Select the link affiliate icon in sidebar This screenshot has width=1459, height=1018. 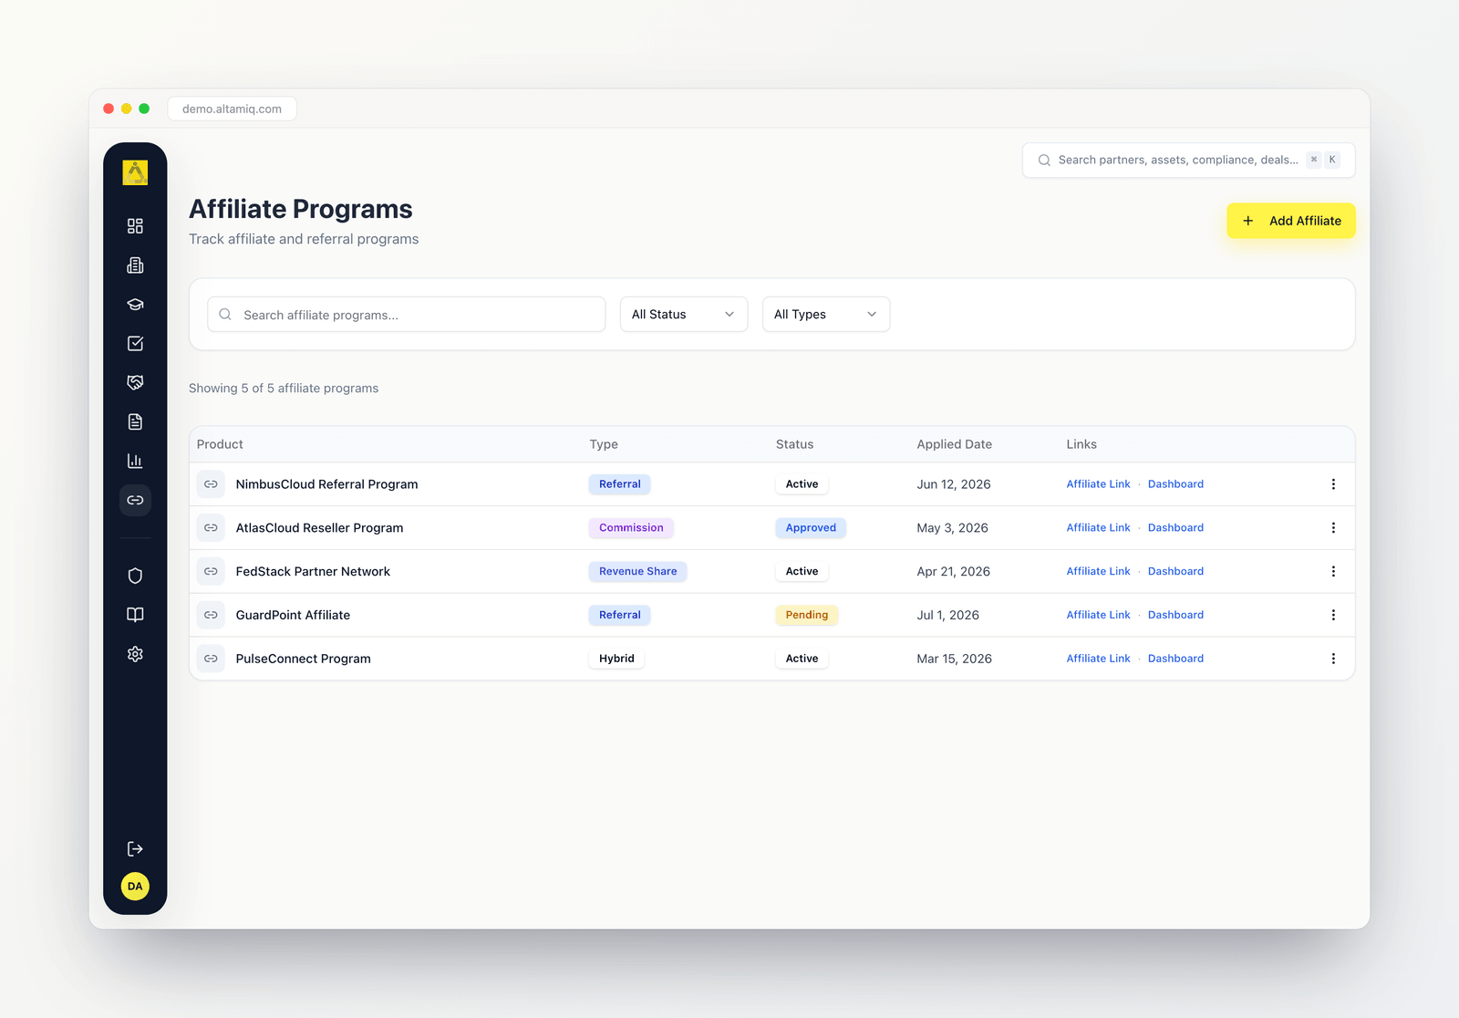tap(135, 500)
